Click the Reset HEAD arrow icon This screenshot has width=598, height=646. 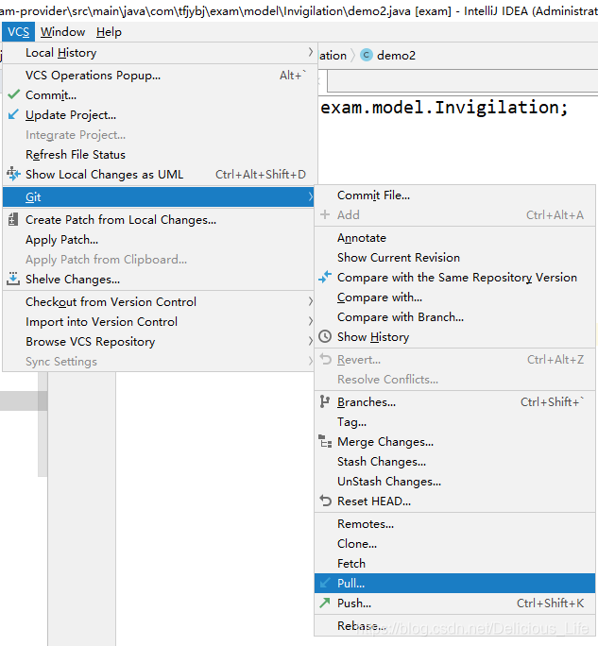(326, 501)
